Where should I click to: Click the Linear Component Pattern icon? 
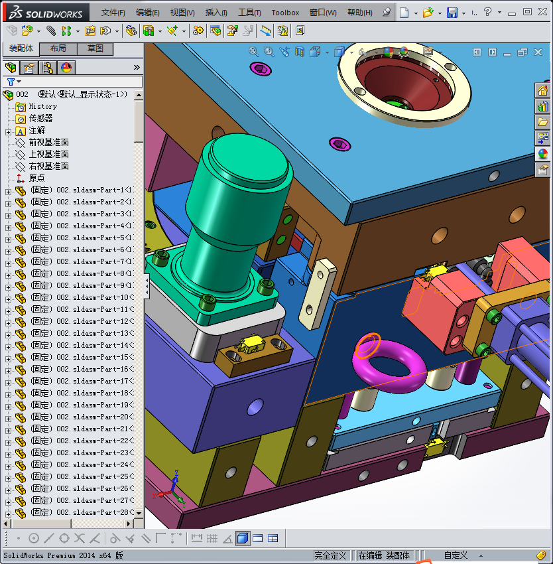(x=66, y=31)
